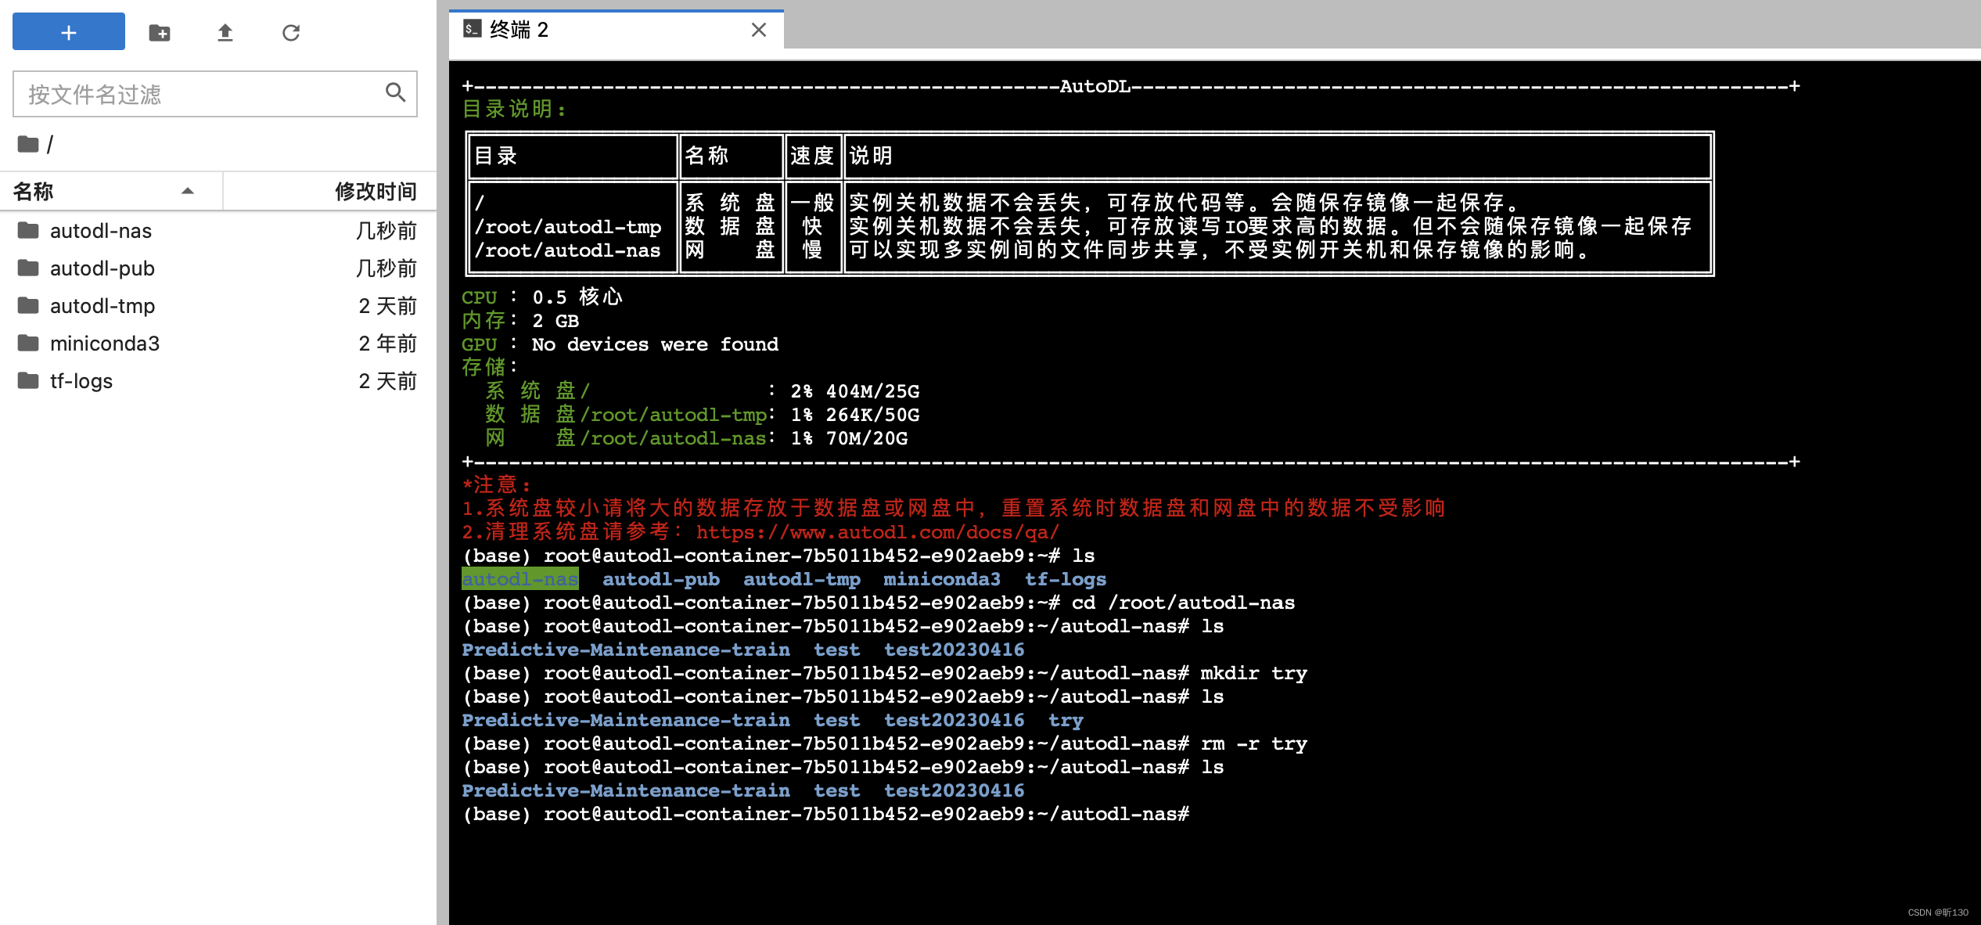Sort files by the 修改时间 column header
This screenshot has height=925, width=1981.
[376, 191]
